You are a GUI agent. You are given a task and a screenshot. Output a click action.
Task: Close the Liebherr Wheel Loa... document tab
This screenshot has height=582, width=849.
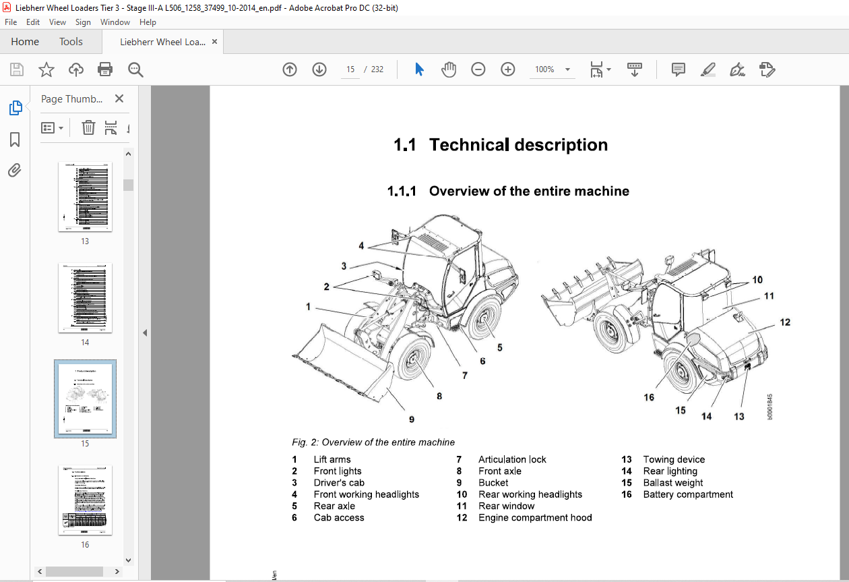click(x=214, y=42)
